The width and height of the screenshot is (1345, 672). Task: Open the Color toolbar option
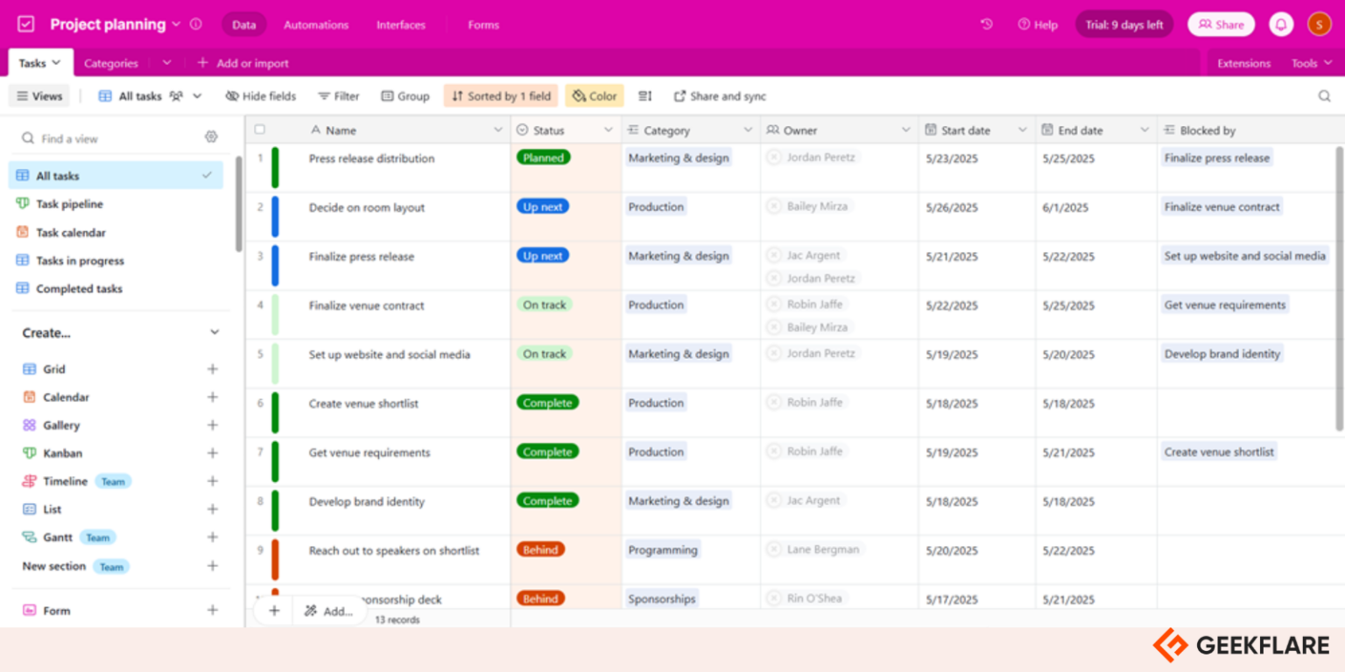594,96
